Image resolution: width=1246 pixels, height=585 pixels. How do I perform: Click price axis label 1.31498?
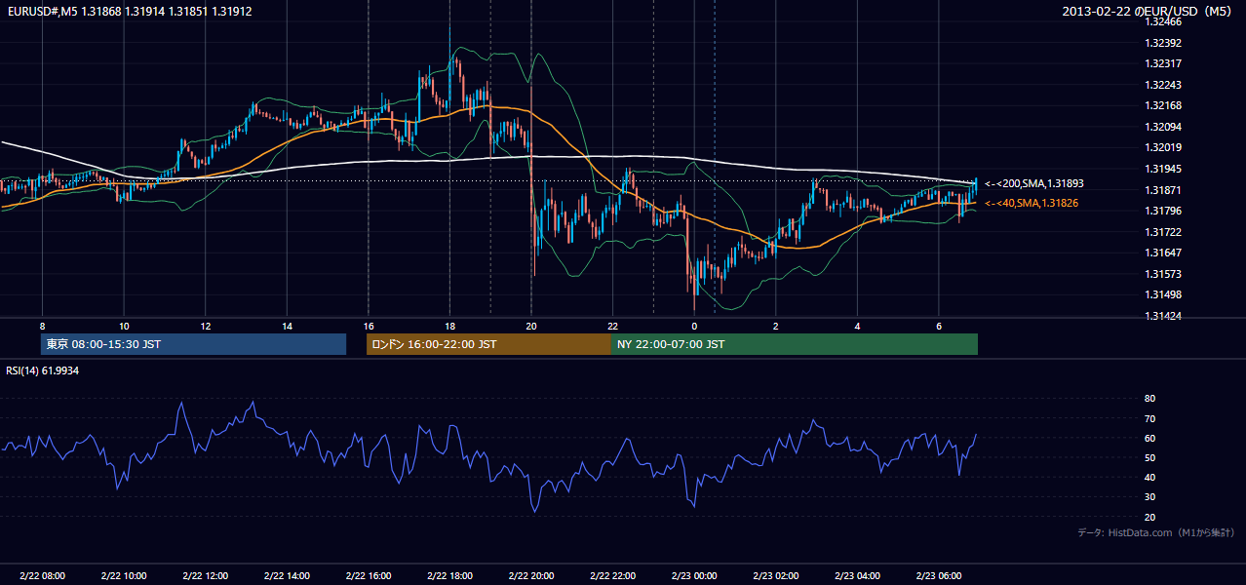click(x=1163, y=294)
